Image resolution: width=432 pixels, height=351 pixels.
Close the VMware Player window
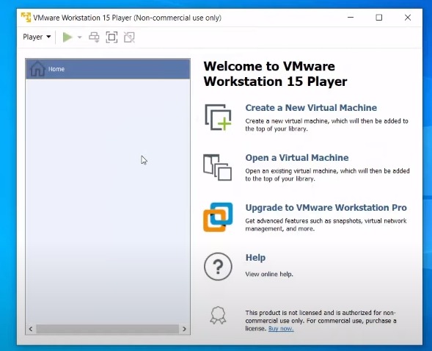point(408,18)
